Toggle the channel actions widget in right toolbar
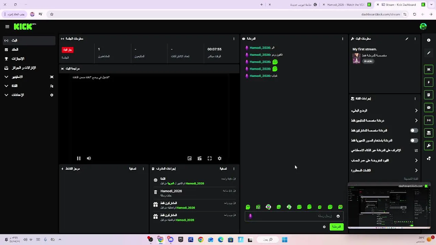 429,133
